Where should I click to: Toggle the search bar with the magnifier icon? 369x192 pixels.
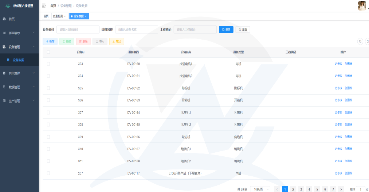coord(360,41)
